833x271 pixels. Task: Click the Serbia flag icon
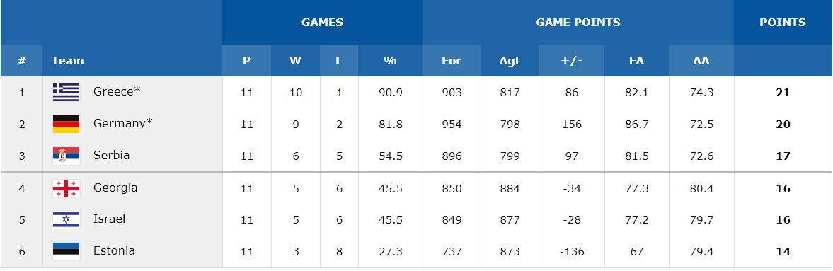[66, 156]
